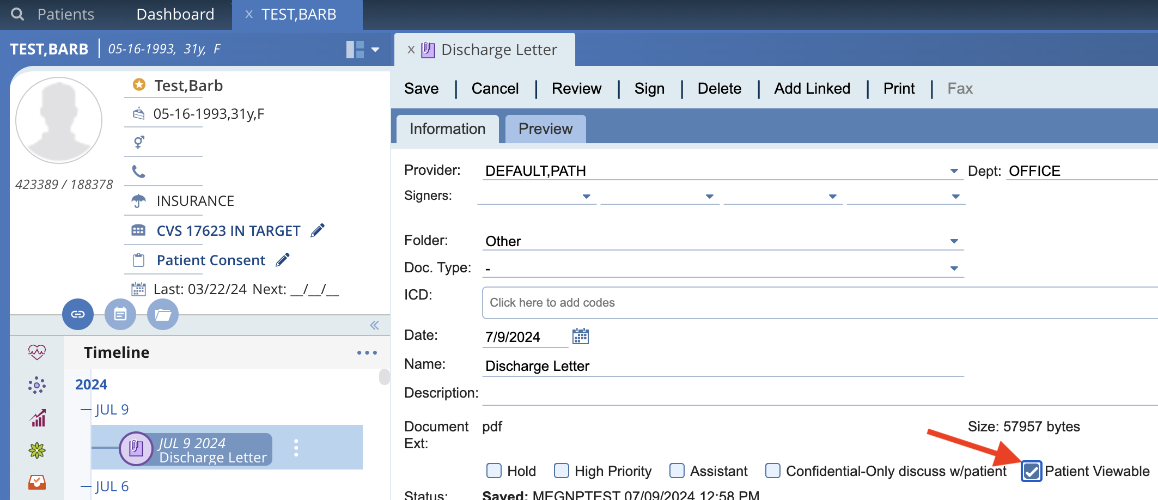Open the first Signers dropdown
Screen dimensions: 1158x500
tap(586, 197)
